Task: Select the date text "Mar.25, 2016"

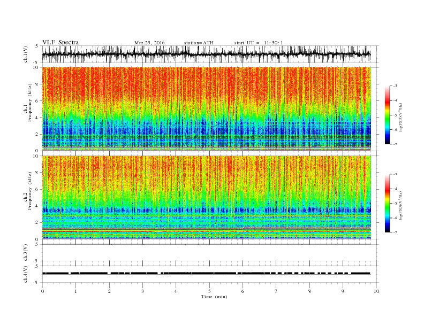Action: coord(149,43)
